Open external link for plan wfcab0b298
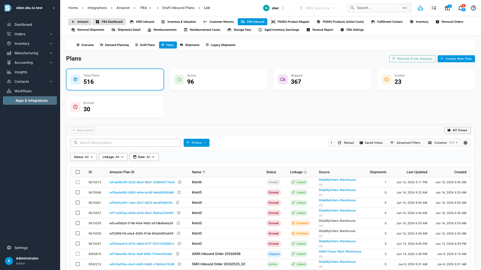This screenshot has height=270, width=481. tap(180, 182)
